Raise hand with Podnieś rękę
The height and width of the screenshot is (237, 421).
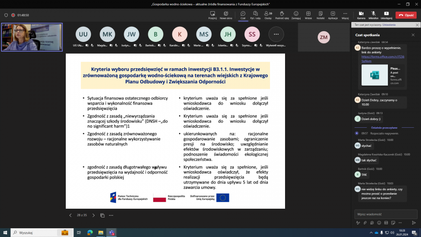pyautogui.click(x=282, y=15)
